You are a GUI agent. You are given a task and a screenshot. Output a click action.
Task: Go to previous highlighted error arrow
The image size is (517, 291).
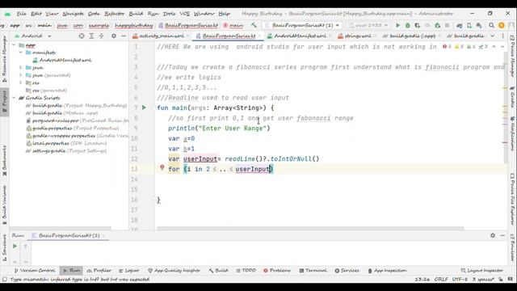pos(494,47)
